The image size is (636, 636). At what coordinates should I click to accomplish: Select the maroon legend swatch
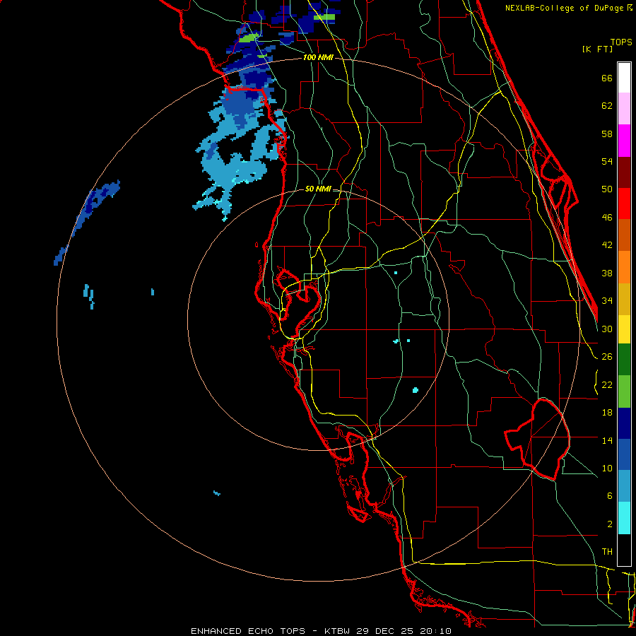(x=624, y=172)
